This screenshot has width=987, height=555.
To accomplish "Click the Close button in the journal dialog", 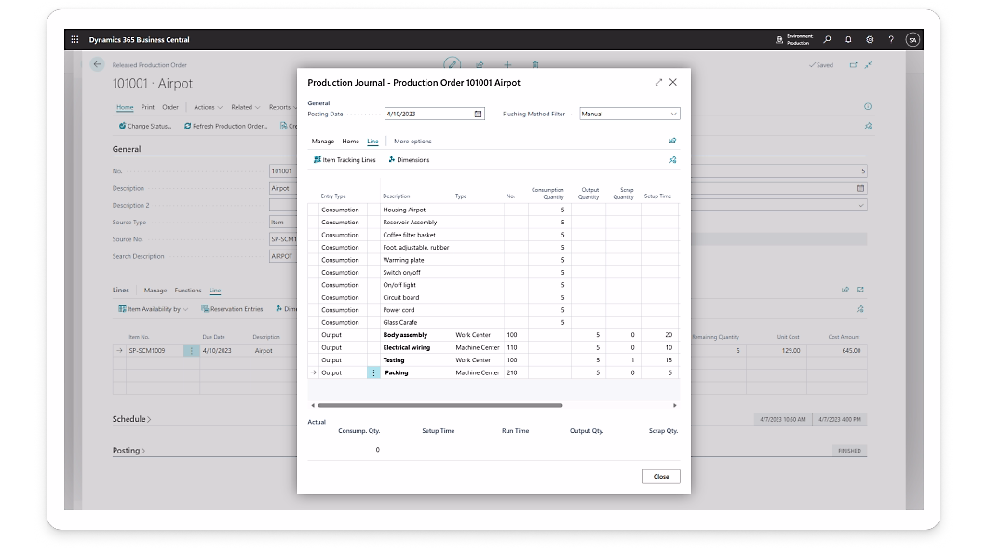I will click(661, 477).
